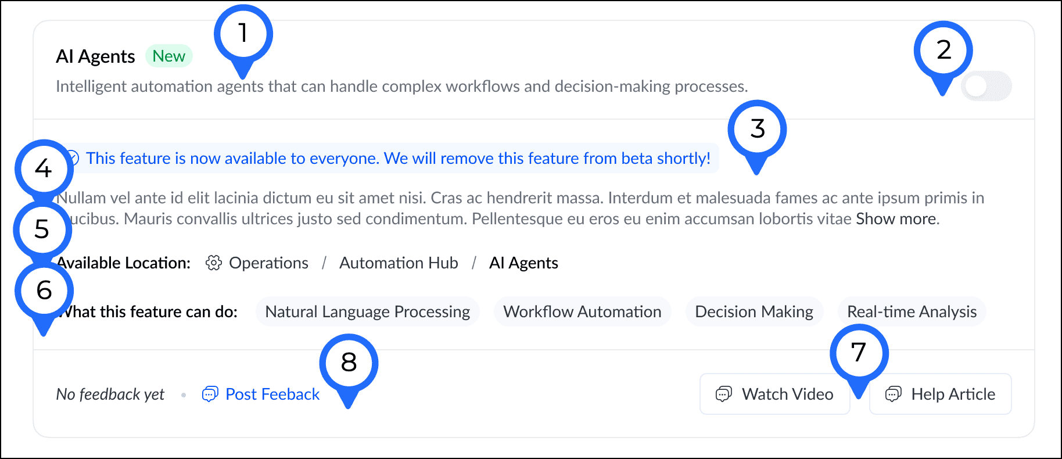Click numbered callout marker 3
The height and width of the screenshot is (459, 1062).
[757, 130]
